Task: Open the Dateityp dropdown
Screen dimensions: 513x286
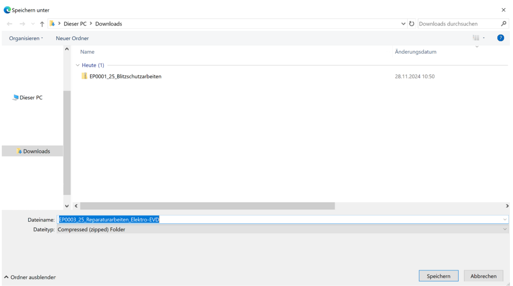Action: click(x=505, y=229)
